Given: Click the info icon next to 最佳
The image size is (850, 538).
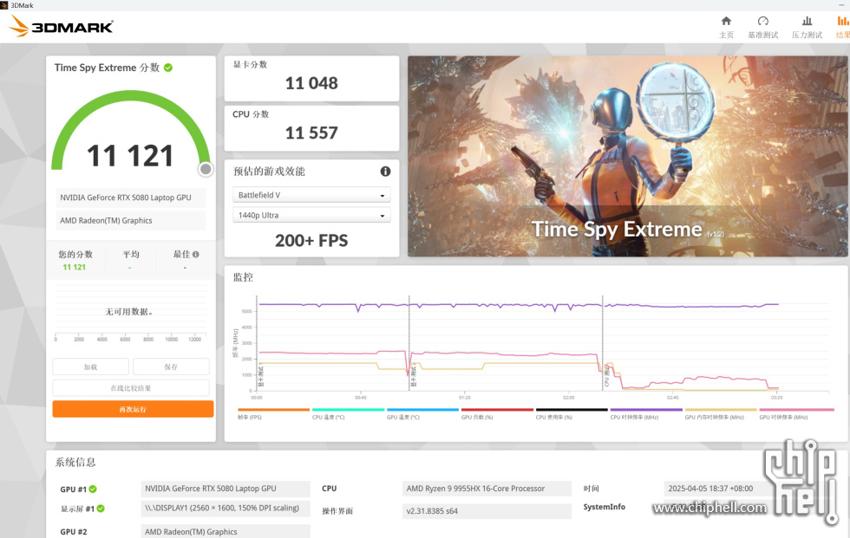Looking at the screenshot, I should pos(196,254).
